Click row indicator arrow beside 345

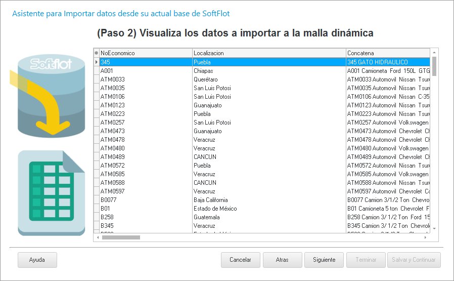96,62
